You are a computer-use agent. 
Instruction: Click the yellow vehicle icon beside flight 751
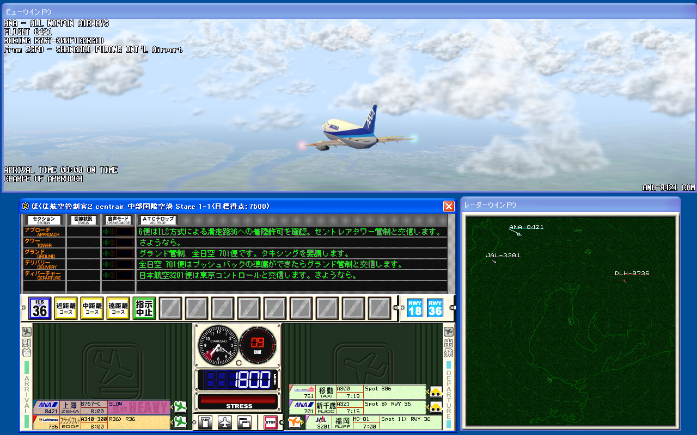436,392
